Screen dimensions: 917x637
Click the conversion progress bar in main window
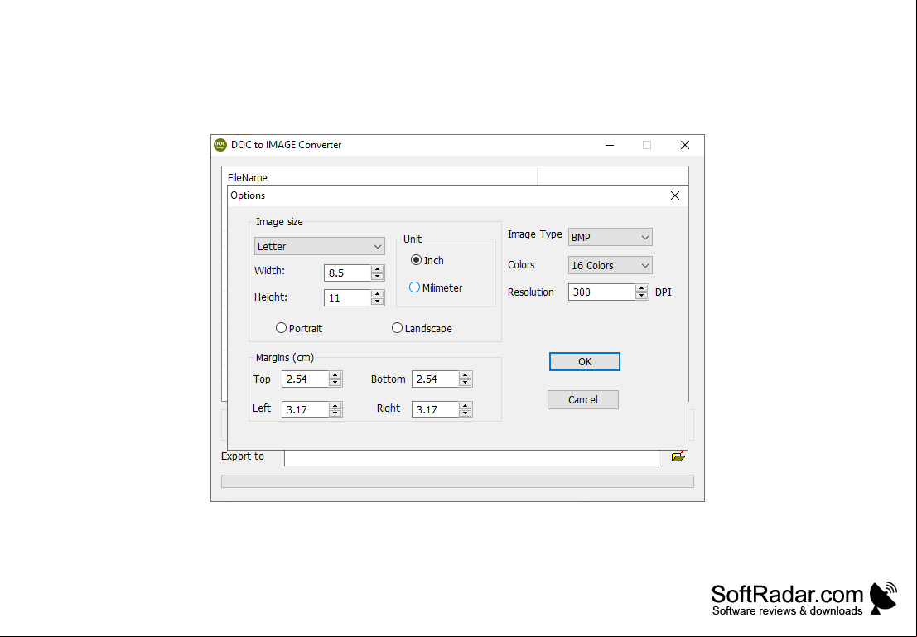point(457,481)
